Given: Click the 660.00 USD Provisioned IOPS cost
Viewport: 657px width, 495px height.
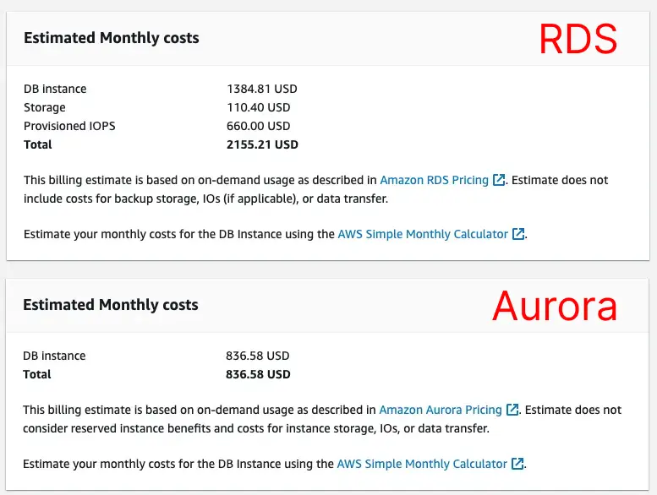Looking at the screenshot, I should coord(259,126).
